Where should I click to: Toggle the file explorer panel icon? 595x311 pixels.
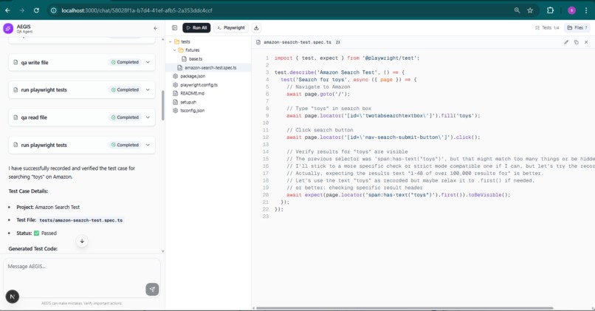[174, 28]
